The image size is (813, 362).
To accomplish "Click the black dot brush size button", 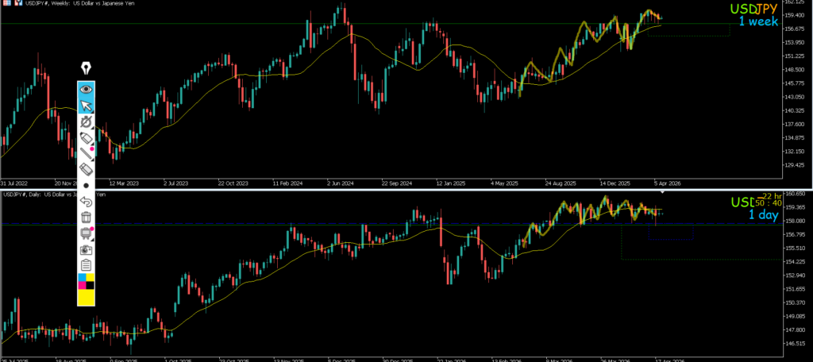I will click(86, 185).
